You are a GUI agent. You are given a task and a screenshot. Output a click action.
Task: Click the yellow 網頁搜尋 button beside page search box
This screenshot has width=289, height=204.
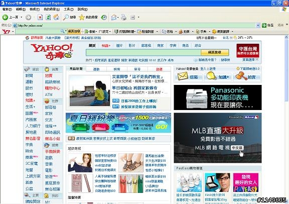click(x=215, y=52)
